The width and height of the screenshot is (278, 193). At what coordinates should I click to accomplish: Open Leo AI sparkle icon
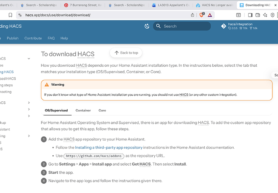click(265, 15)
